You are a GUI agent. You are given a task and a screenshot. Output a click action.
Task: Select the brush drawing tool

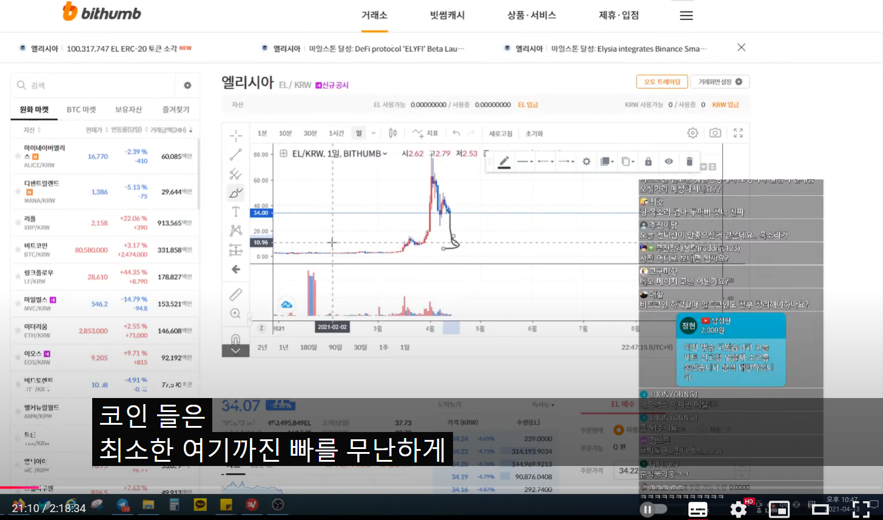click(x=236, y=193)
